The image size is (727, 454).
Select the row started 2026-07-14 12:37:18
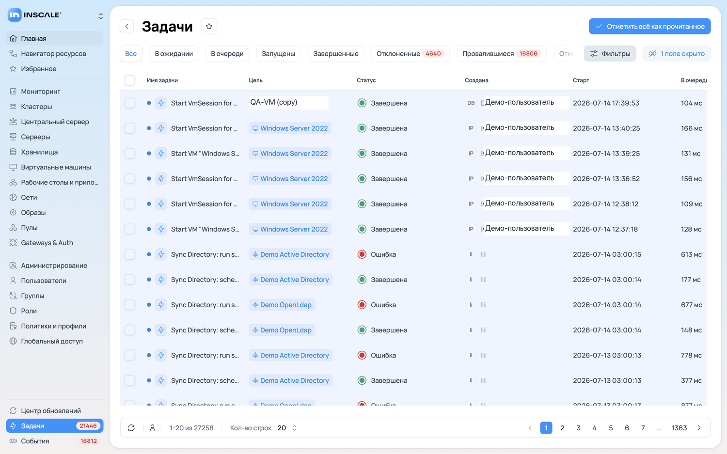click(130, 229)
